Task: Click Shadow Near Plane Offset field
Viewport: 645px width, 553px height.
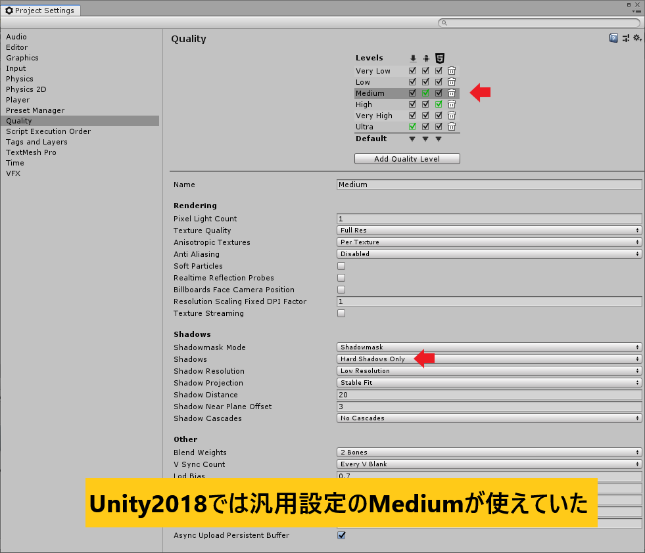Action: [489, 407]
